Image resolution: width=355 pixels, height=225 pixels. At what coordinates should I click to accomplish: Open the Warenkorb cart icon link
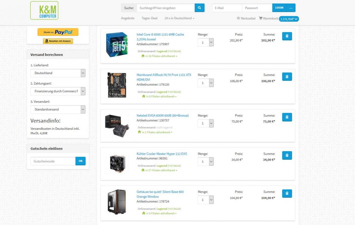click(269, 18)
